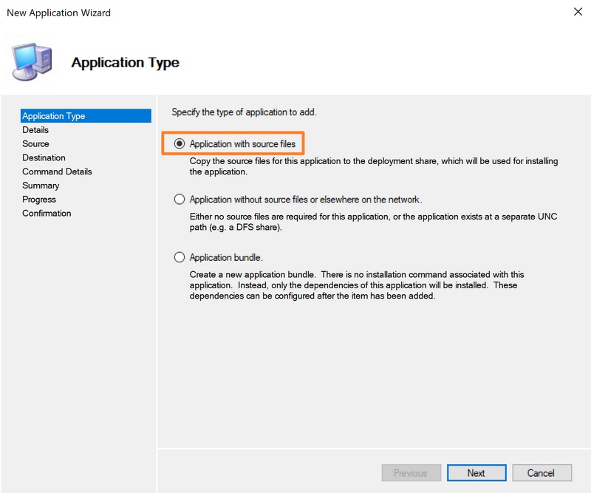Click the Progress step in sidebar
591x493 pixels.
click(x=39, y=200)
